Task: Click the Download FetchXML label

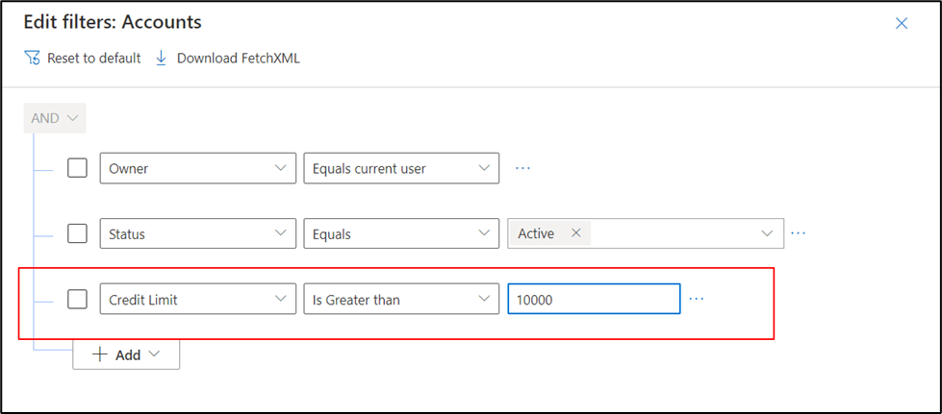Action: 239,58
